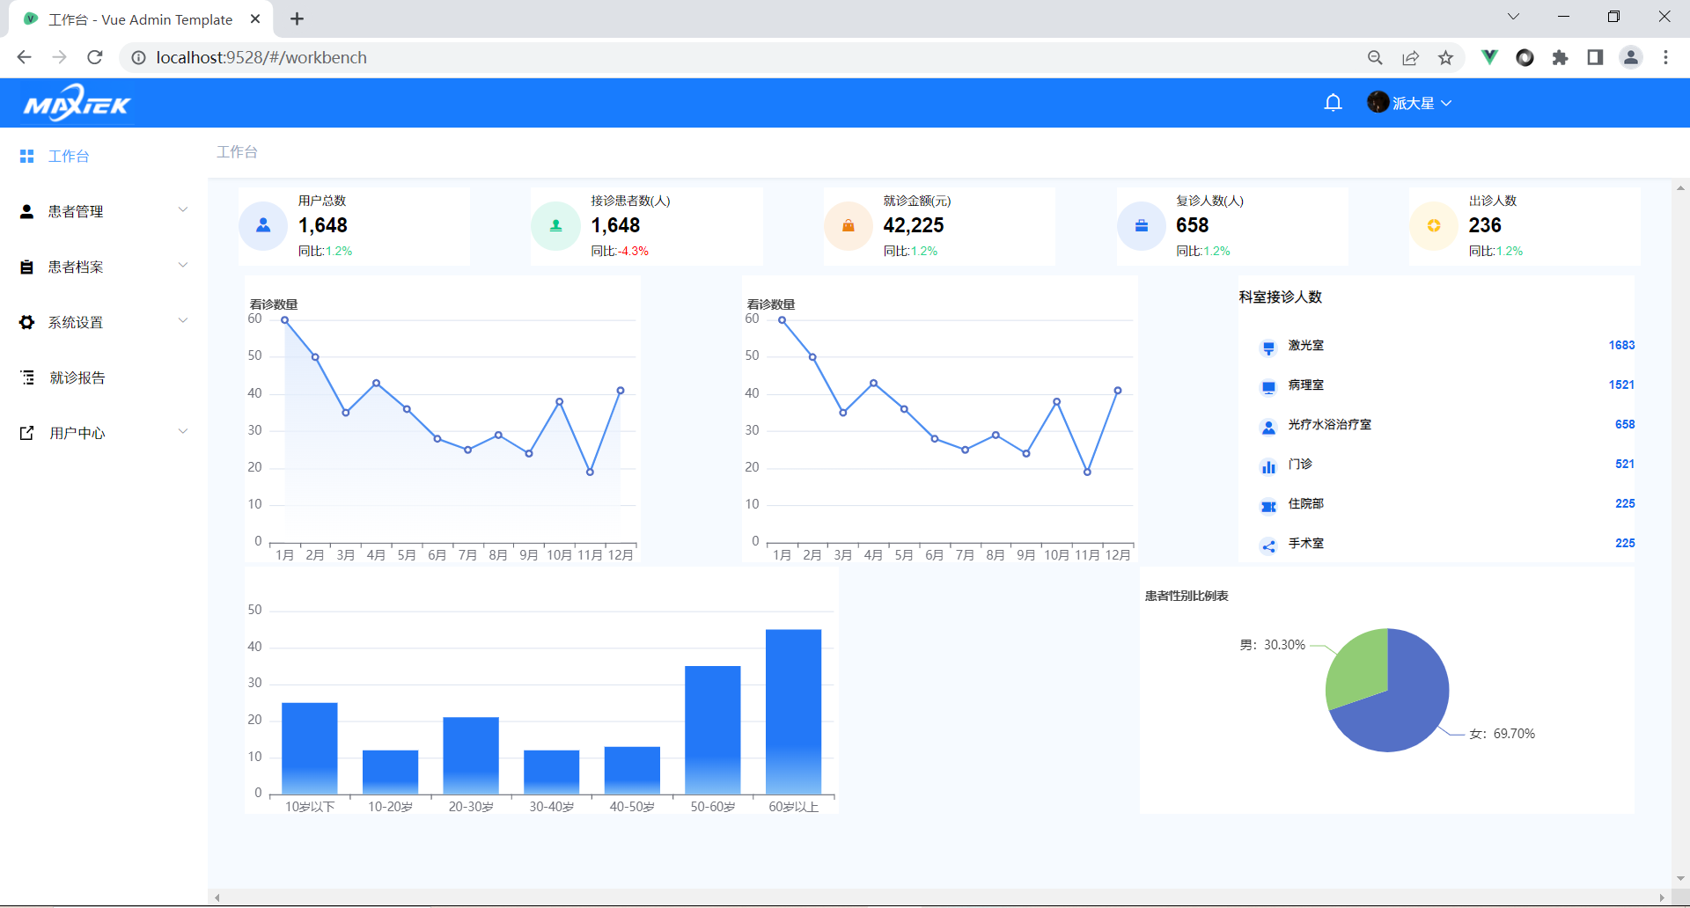Click the browser reload icon

tap(95, 57)
